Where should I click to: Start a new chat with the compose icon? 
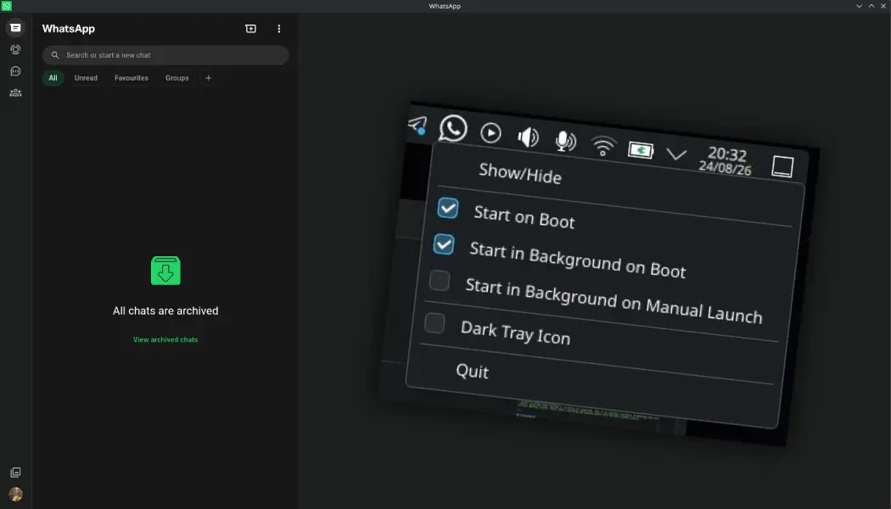point(250,28)
